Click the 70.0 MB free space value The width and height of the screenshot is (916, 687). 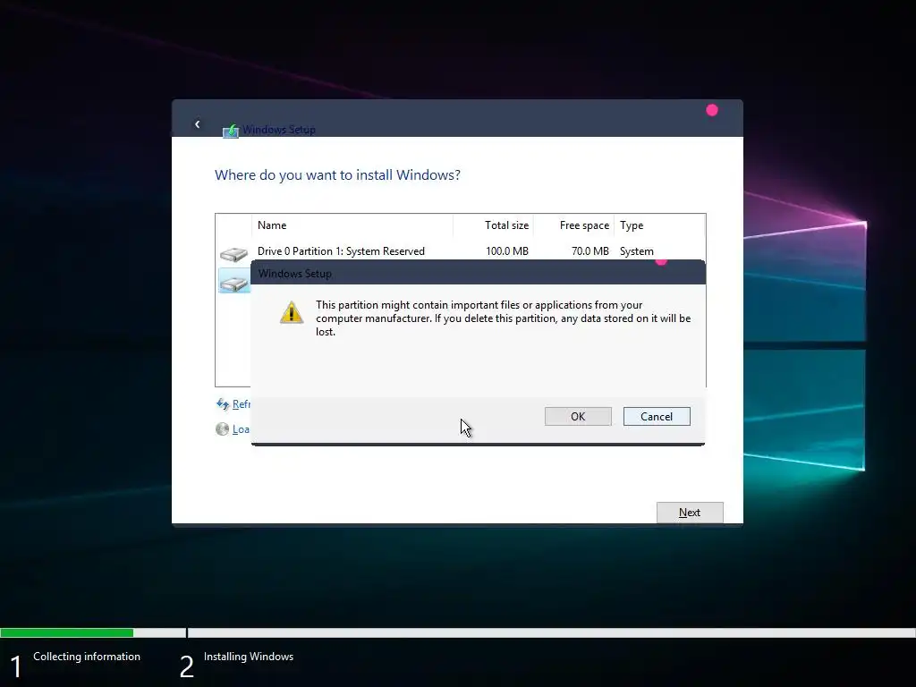[x=590, y=251]
